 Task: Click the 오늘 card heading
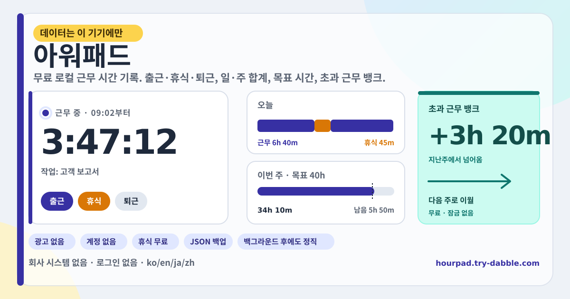tap(265, 105)
